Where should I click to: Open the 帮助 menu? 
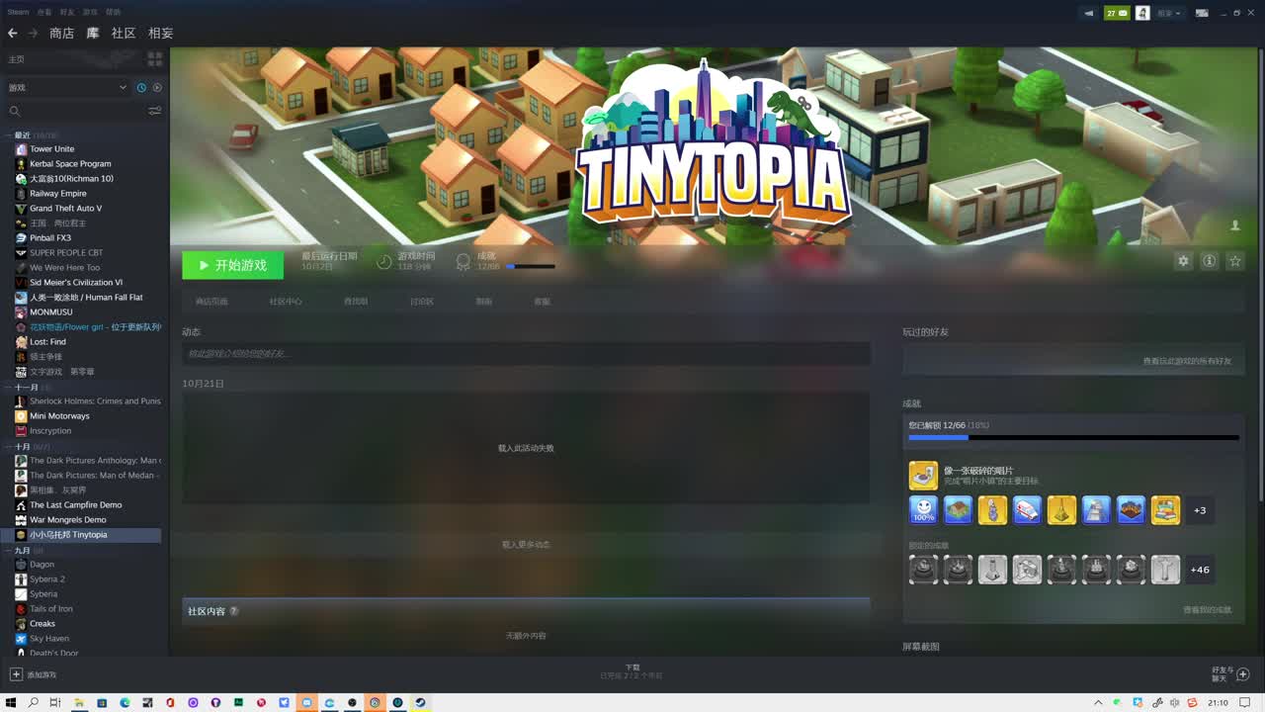(113, 12)
